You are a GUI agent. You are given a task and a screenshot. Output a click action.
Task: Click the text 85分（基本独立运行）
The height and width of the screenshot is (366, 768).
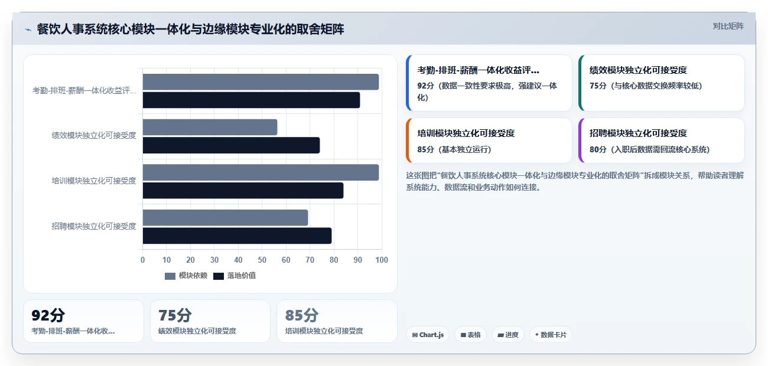point(454,149)
